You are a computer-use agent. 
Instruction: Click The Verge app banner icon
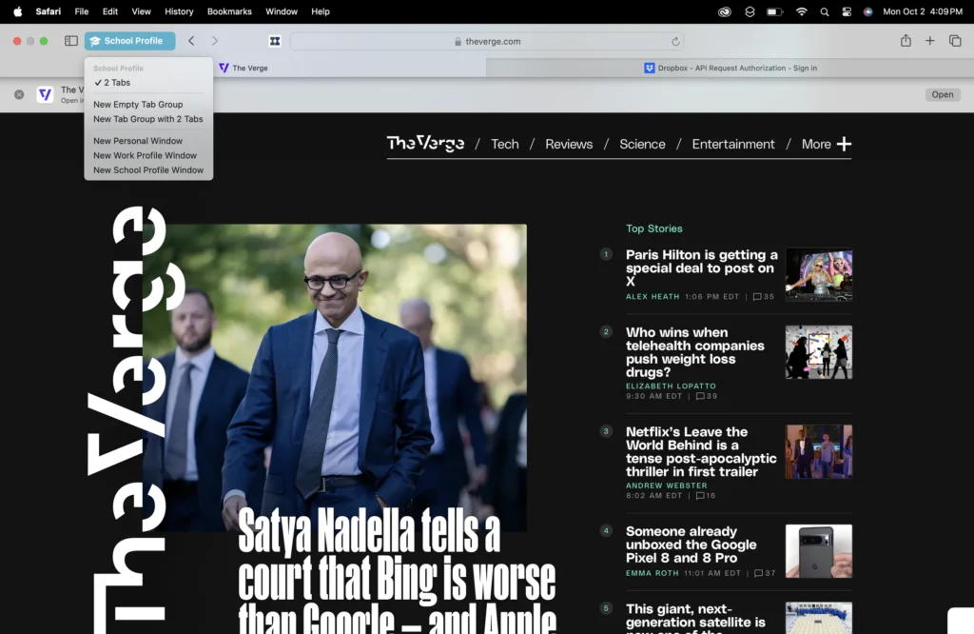coord(46,94)
